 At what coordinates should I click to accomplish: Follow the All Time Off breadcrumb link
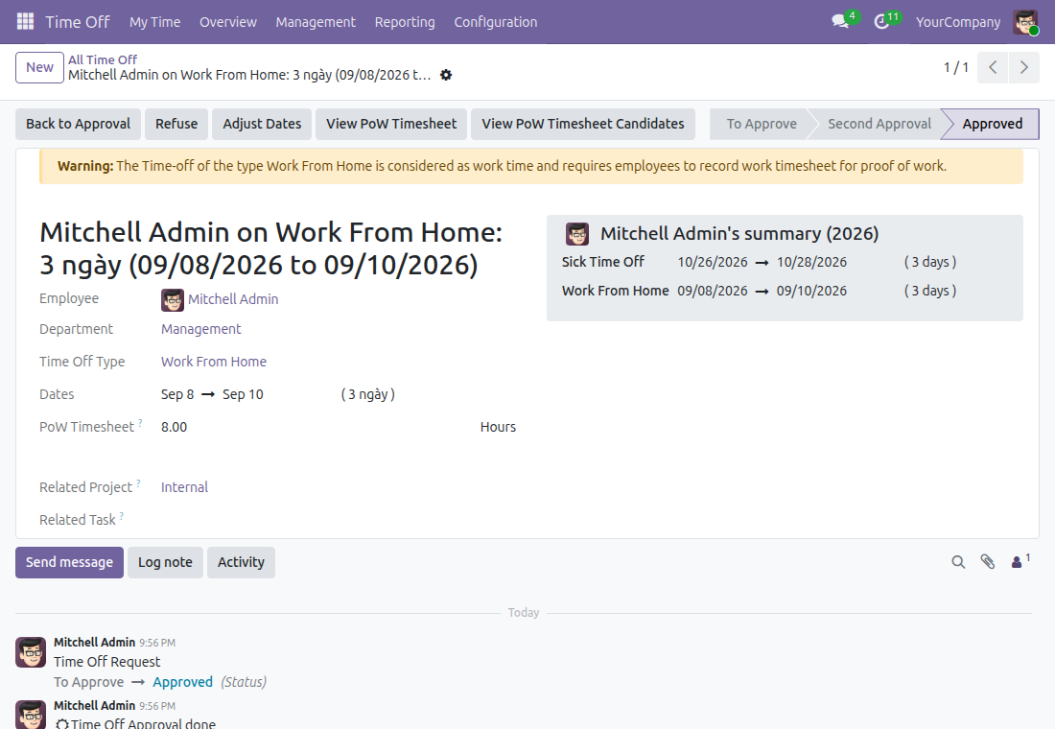[x=103, y=59]
